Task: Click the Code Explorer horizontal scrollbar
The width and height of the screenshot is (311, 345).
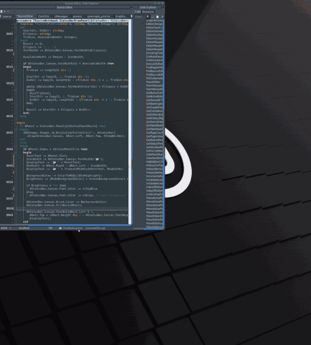Action: pyautogui.click(x=148, y=229)
